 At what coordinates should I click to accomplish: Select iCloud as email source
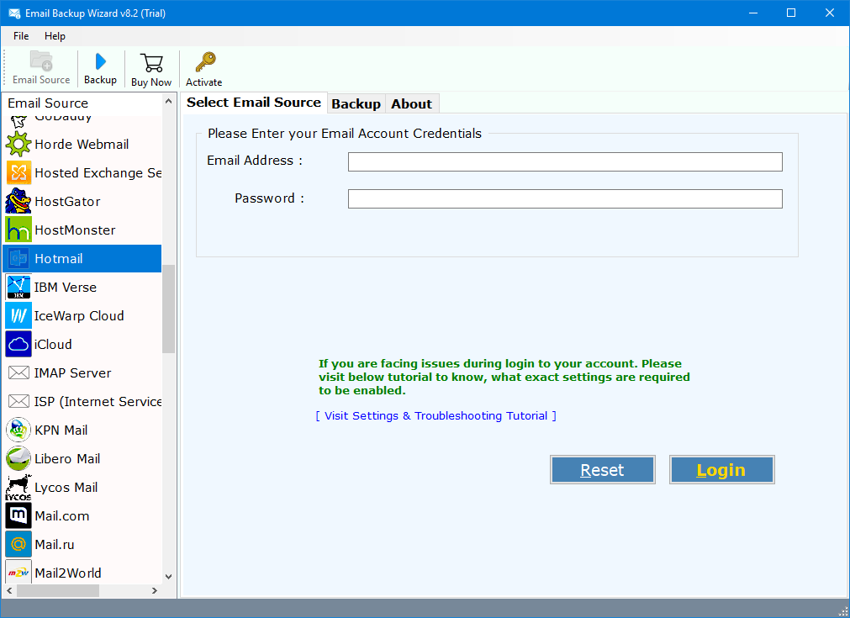pyautogui.click(x=52, y=344)
